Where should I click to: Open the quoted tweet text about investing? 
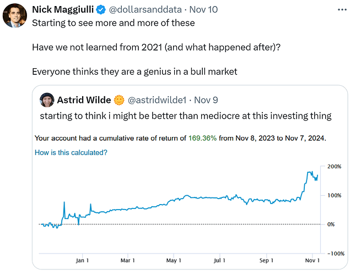pyautogui.click(x=186, y=116)
